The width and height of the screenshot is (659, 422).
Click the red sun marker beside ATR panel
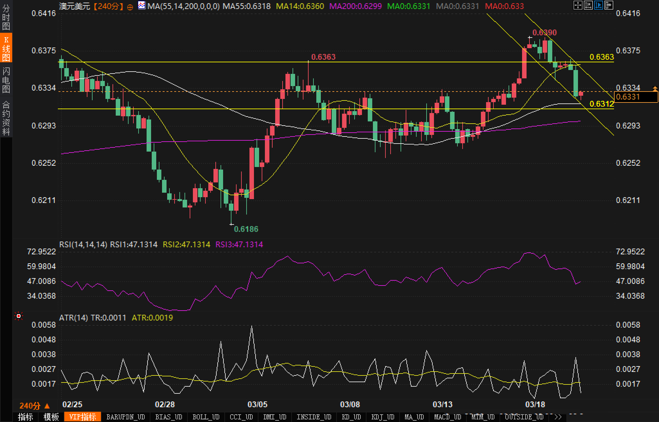[x=19, y=316]
